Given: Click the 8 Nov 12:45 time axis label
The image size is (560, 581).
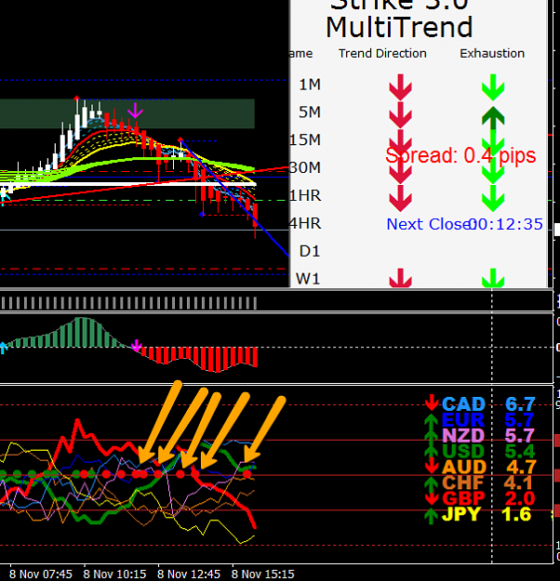Looking at the screenshot, I should pos(189,574).
